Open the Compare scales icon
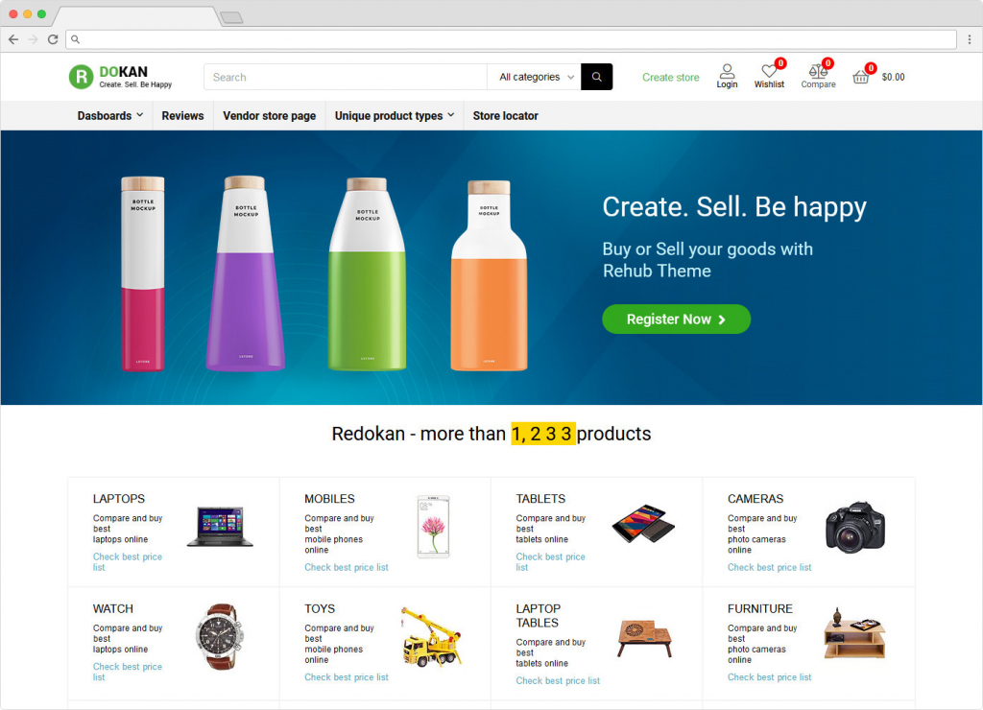This screenshot has height=710, width=983. [818, 71]
